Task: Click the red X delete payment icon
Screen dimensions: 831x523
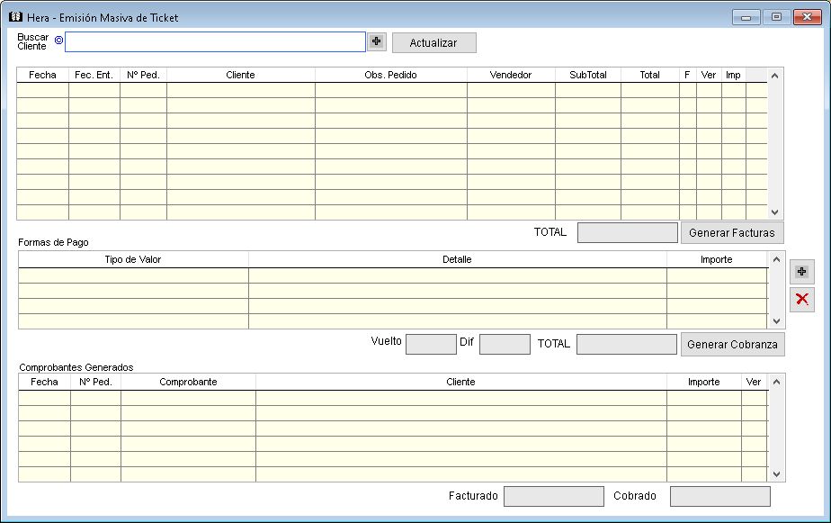Action: click(x=801, y=300)
